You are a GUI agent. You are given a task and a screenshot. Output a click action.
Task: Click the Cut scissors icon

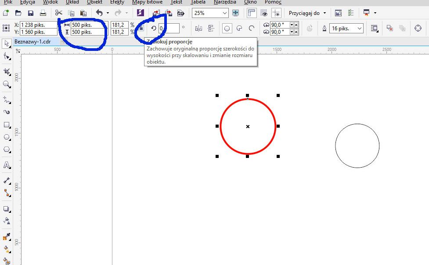pos(59,13)
